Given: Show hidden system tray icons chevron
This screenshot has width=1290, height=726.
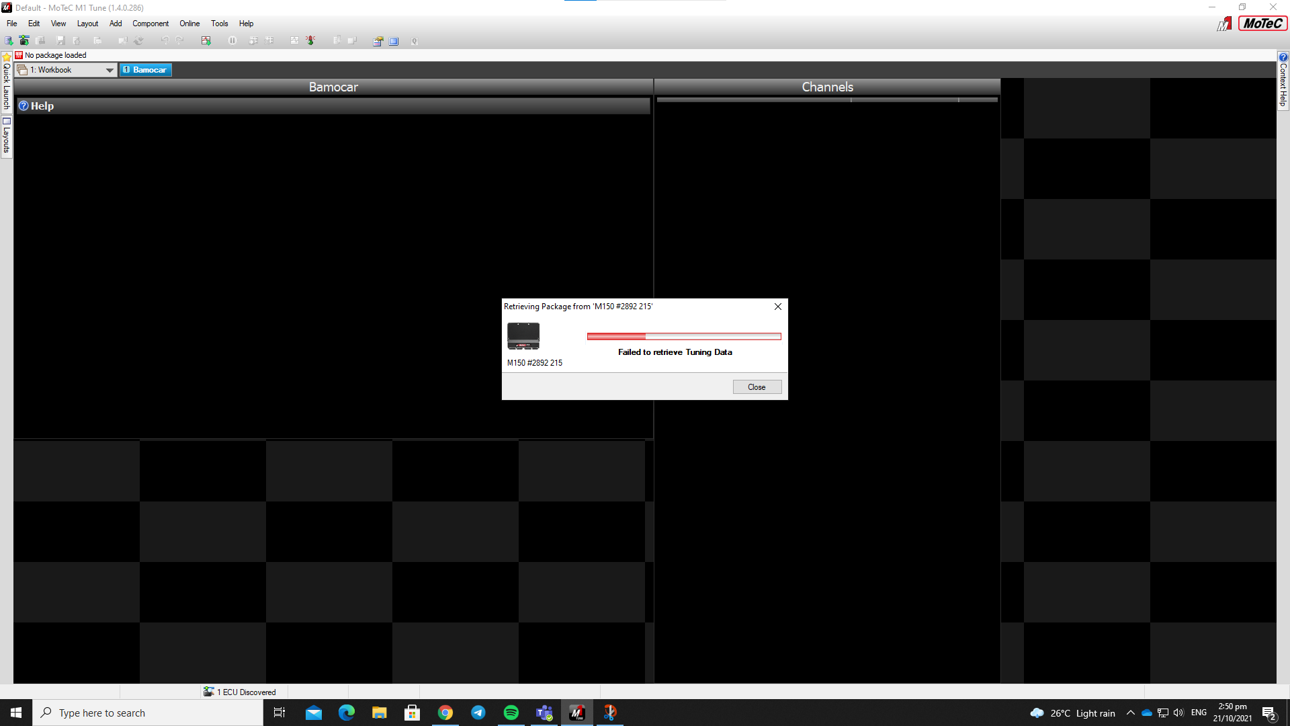Looking at the screenshot, I should point(1131,713).
